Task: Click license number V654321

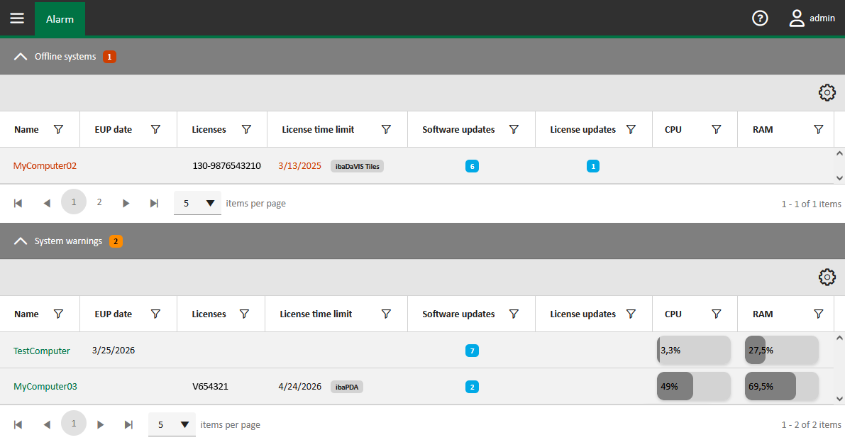Action: [210, 386]
